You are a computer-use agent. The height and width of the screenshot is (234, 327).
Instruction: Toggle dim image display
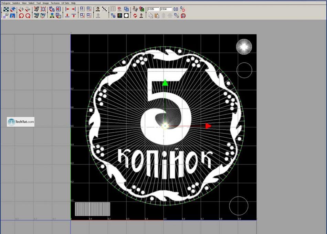[98, 15]
